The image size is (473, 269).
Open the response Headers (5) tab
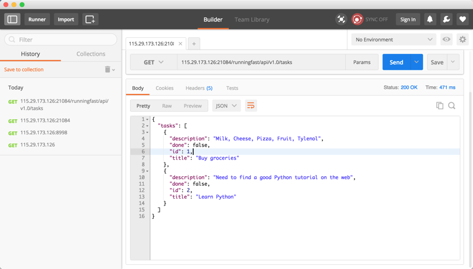pos(199,88)
